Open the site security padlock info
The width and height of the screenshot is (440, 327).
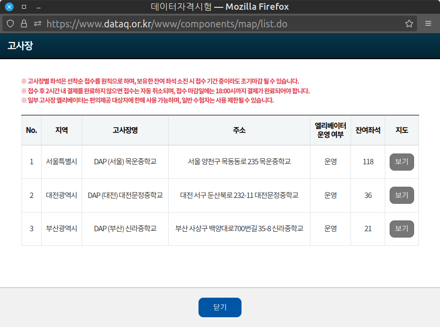24,23
